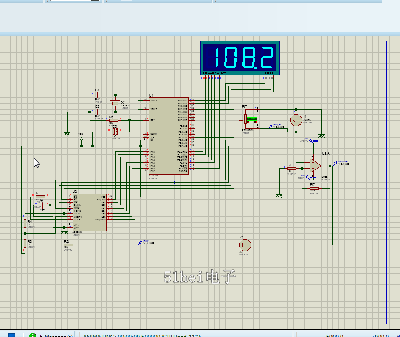This screenshot has width=400, height=337.
Task: Select the U3:A op-amp symbol
Action: (x=315, y=166)
